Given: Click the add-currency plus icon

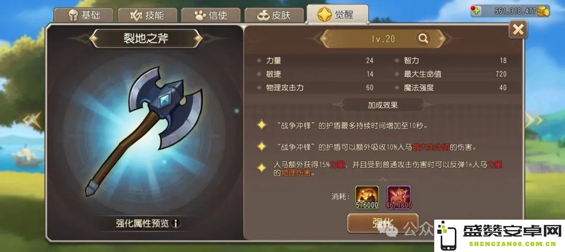Looking at the screenshot, I should pos(476,10).
